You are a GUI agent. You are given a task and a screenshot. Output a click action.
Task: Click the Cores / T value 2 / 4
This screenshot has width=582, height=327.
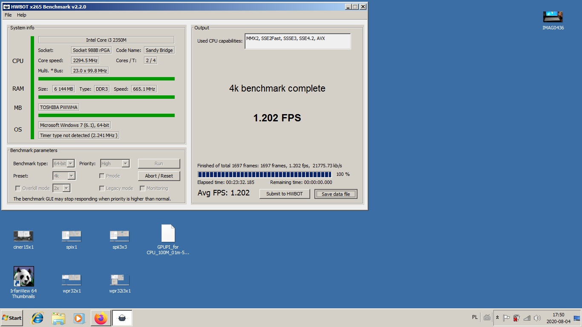151,60
